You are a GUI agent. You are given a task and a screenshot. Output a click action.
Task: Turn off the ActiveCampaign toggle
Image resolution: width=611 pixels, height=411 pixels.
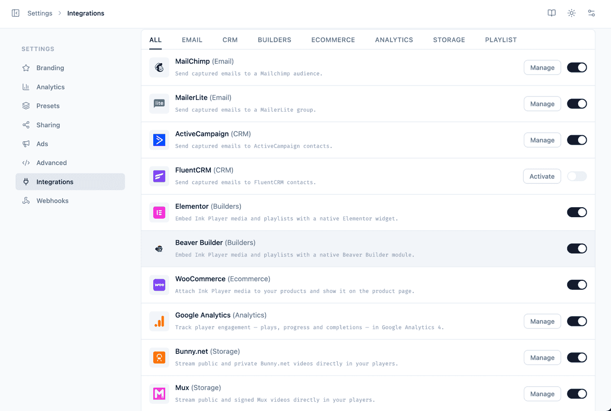577,140
